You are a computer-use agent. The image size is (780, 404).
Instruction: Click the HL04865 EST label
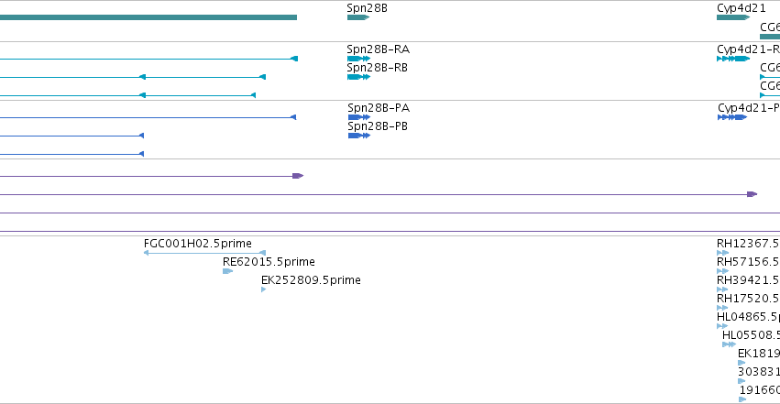(x=748, y=317)
